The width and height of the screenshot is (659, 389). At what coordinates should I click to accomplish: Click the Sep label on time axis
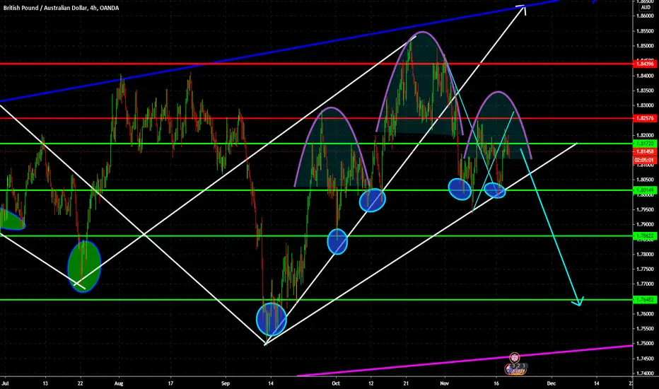pos(226,383)
